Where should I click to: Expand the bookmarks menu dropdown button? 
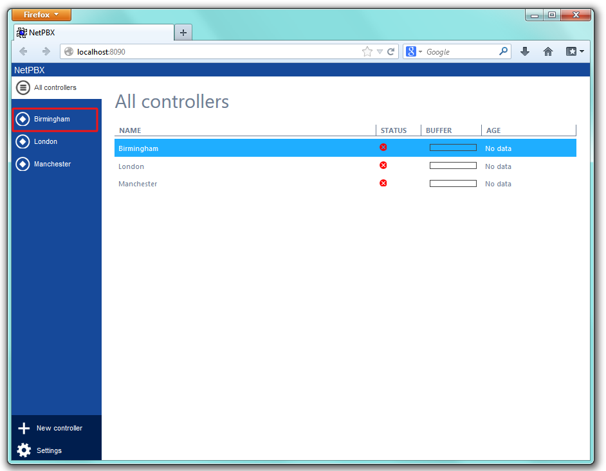click(574, 52)
